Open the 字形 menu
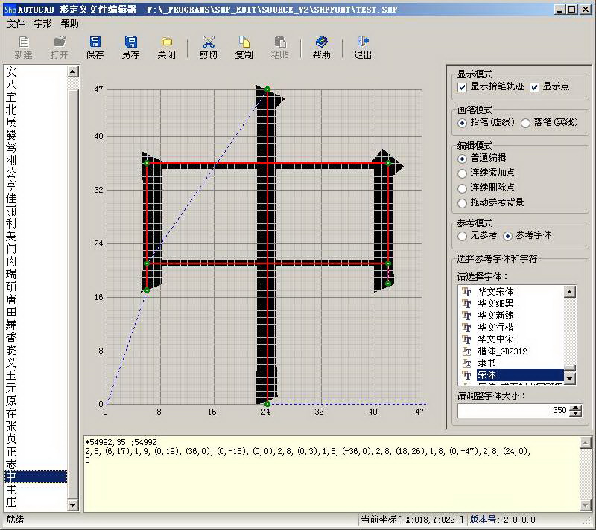This screenshot has height=530, width=596. click(42, 24)
